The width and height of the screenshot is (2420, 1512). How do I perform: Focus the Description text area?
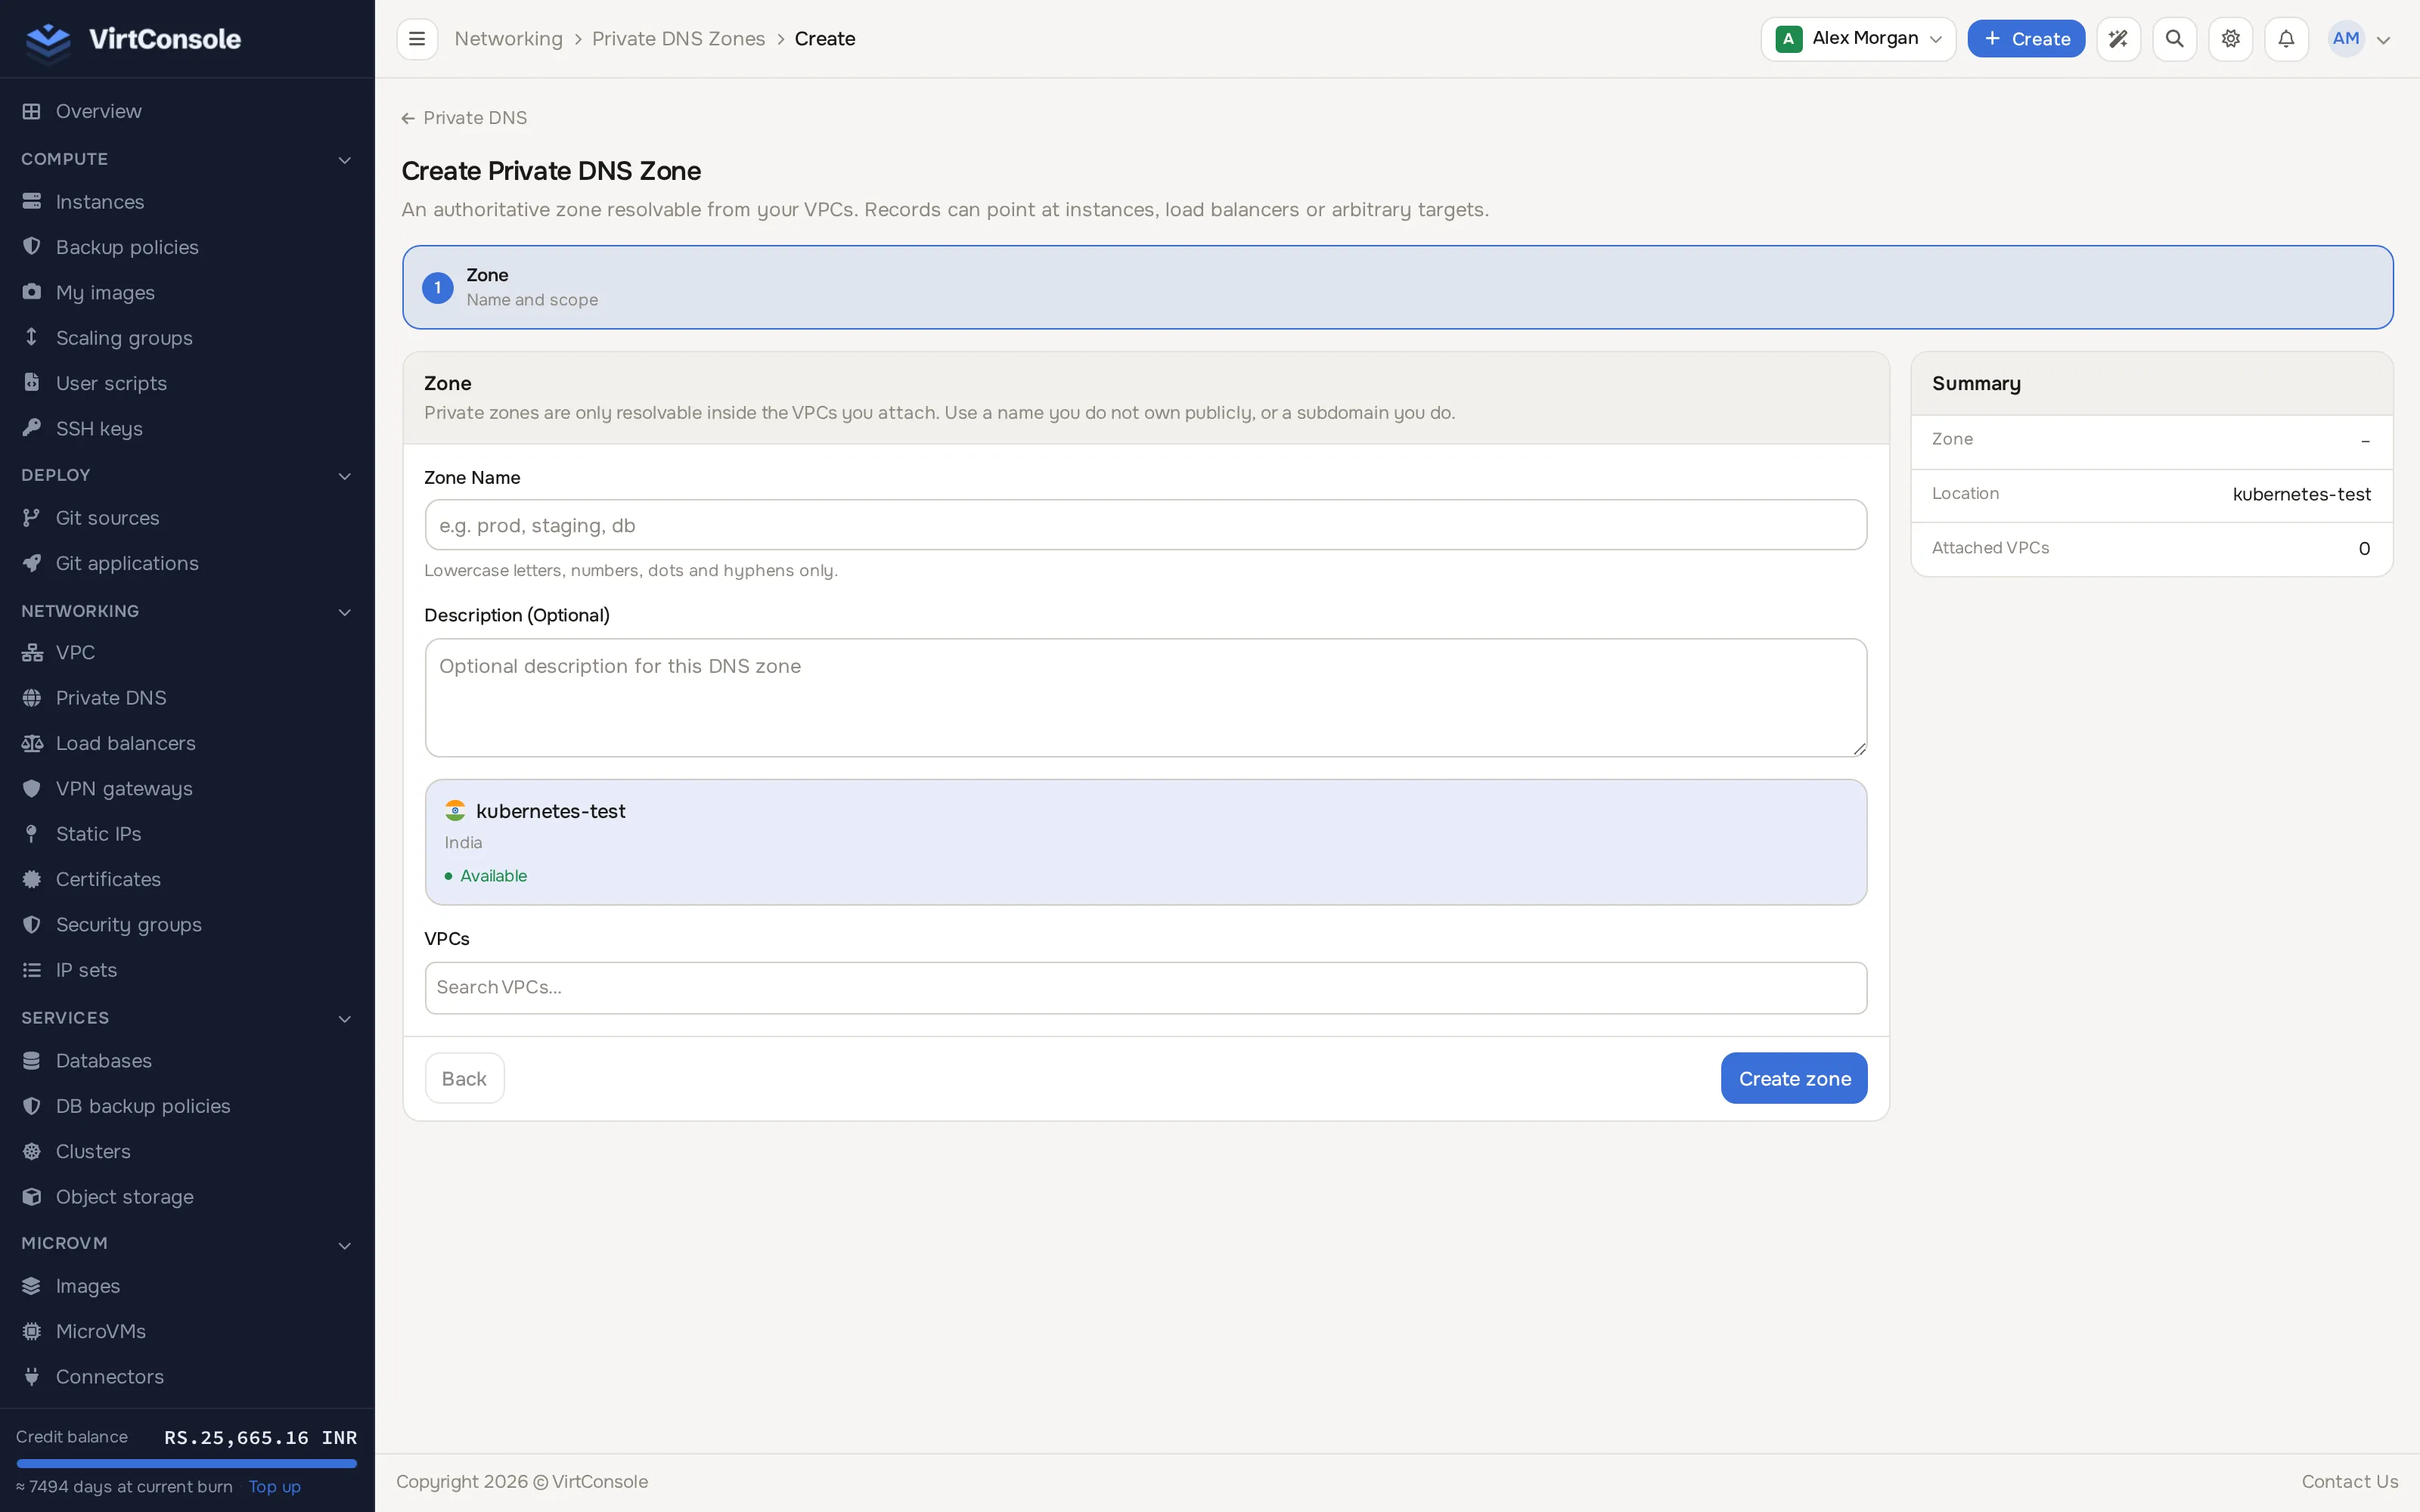click(1145, 698)
